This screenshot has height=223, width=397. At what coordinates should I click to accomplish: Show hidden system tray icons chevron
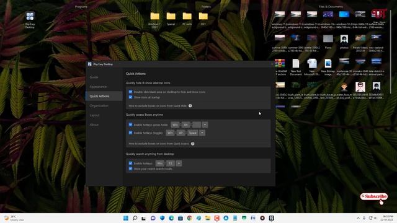(x=358, y=218)
